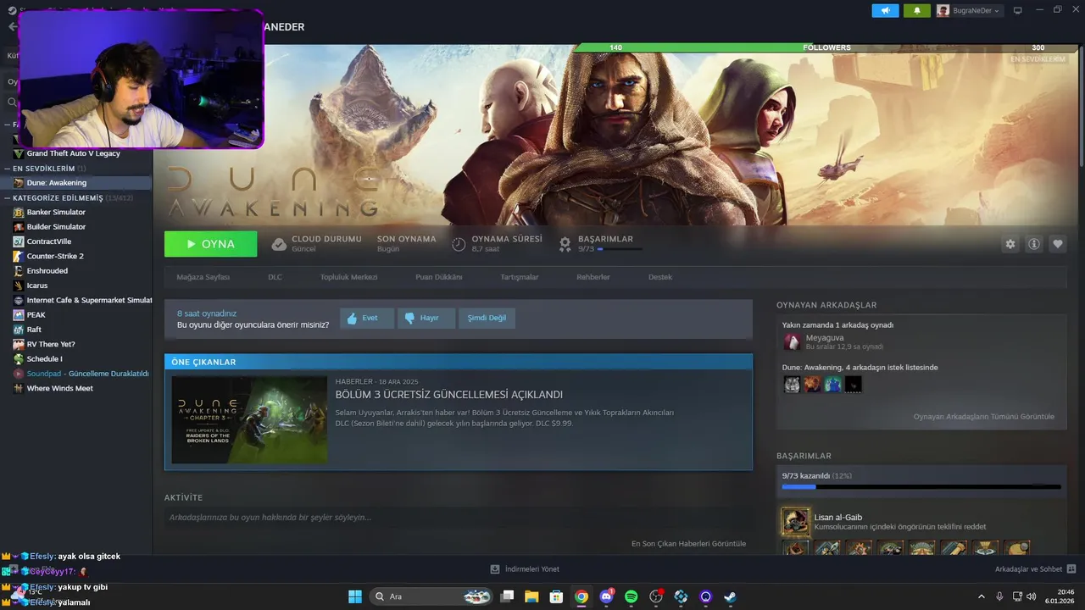Open the Bölüm 3 news thumbnail
The height and width of the screenshot is (610, 1085).
(249, 419)
